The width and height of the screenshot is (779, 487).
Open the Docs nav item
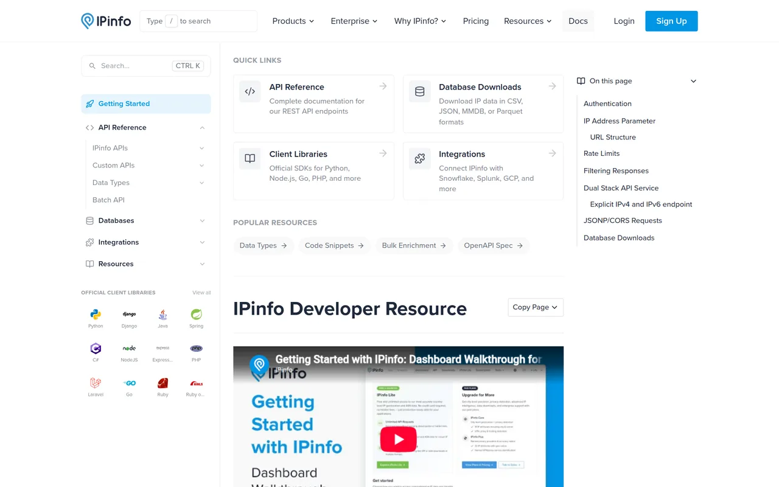[578, 21]
